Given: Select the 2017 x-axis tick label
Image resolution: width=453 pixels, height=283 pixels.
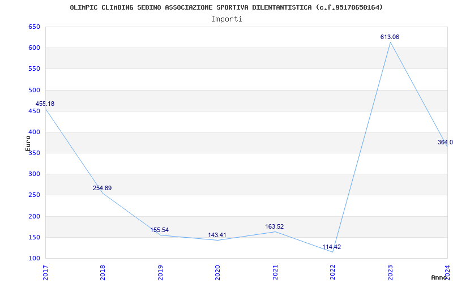Looking at the screenshot, I should [46, 271].
